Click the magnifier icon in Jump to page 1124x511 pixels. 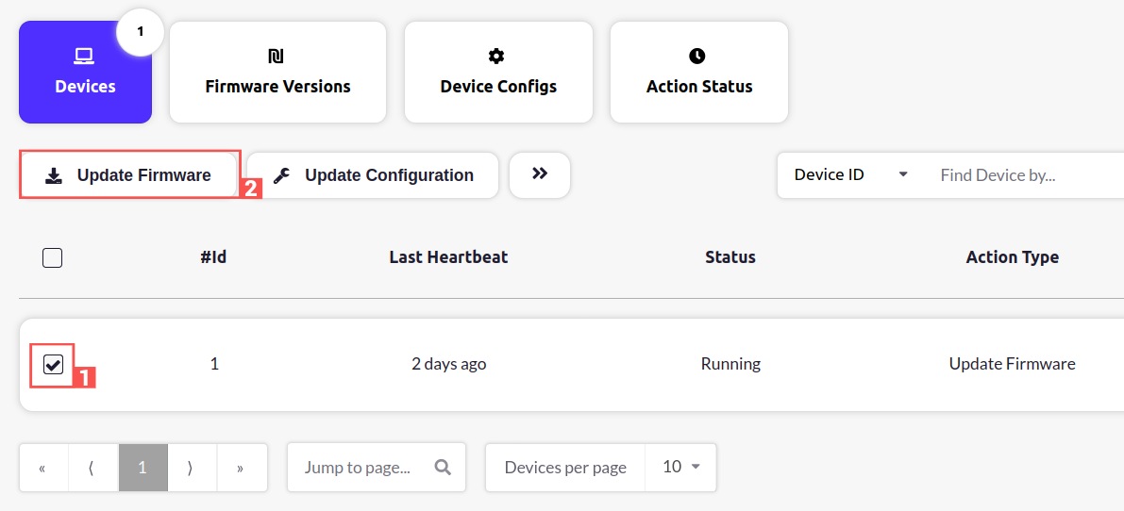[x=443, y=467]
